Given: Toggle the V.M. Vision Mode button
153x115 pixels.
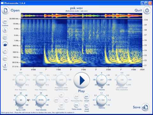Looking at the screenshot, I should (x=76, y=105).
